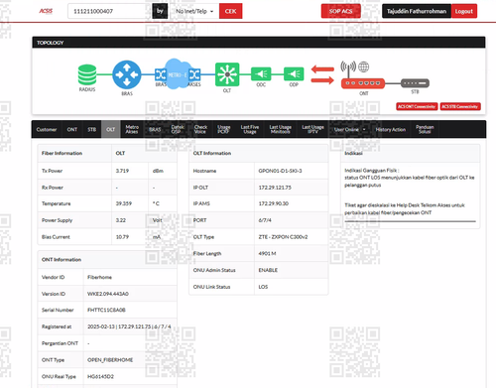Open the Last Five Usage tab
Screen dimensions: 496x388
click(x=250, y=129)
